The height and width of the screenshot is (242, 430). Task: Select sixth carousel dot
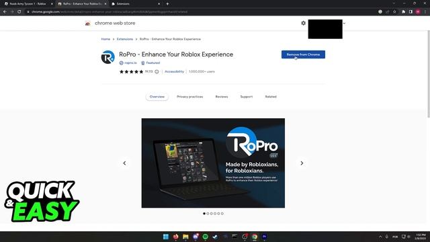click(222, 214)
